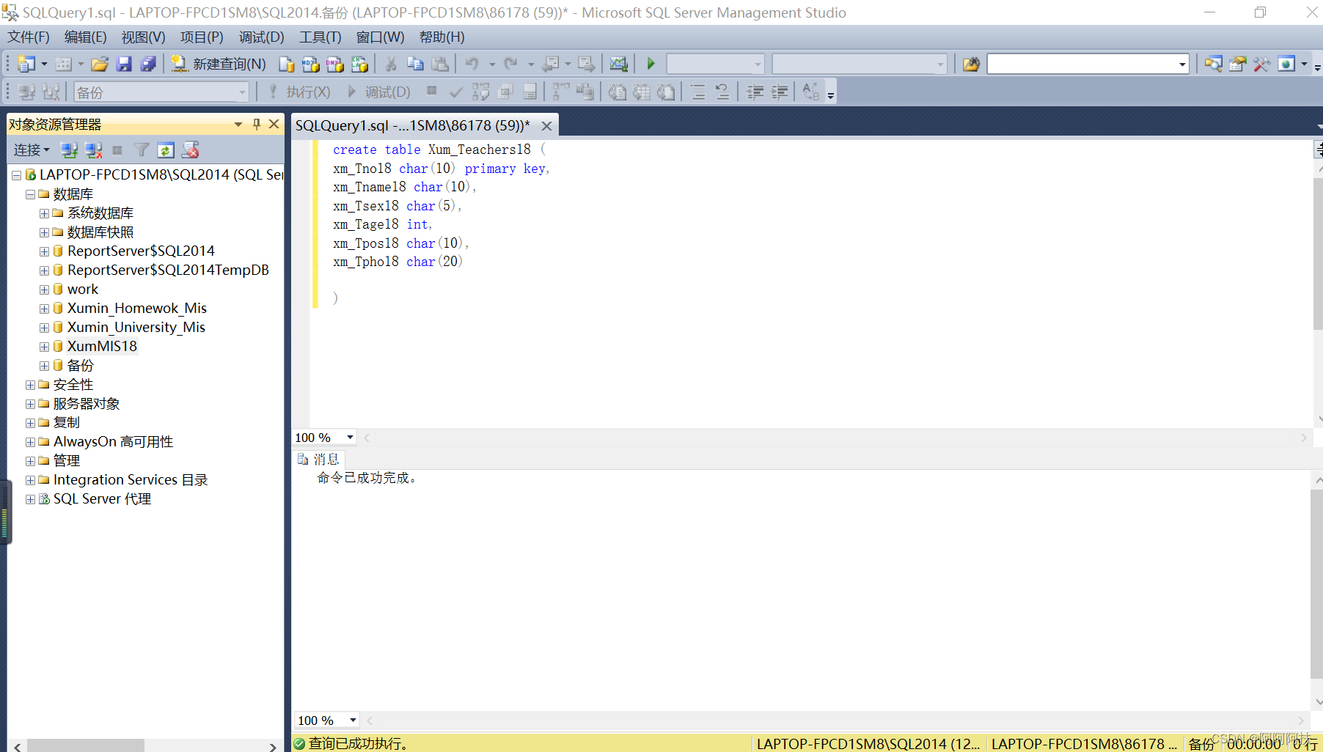Expand the 系统数据库 folder
The width and height of the screenshot is (1323, 752).
44,213
